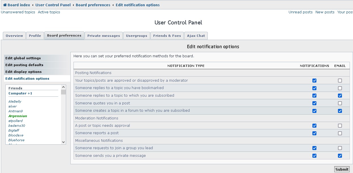Open Board preferences breadcrumb link
353x173 pixels.
(93, 5)
